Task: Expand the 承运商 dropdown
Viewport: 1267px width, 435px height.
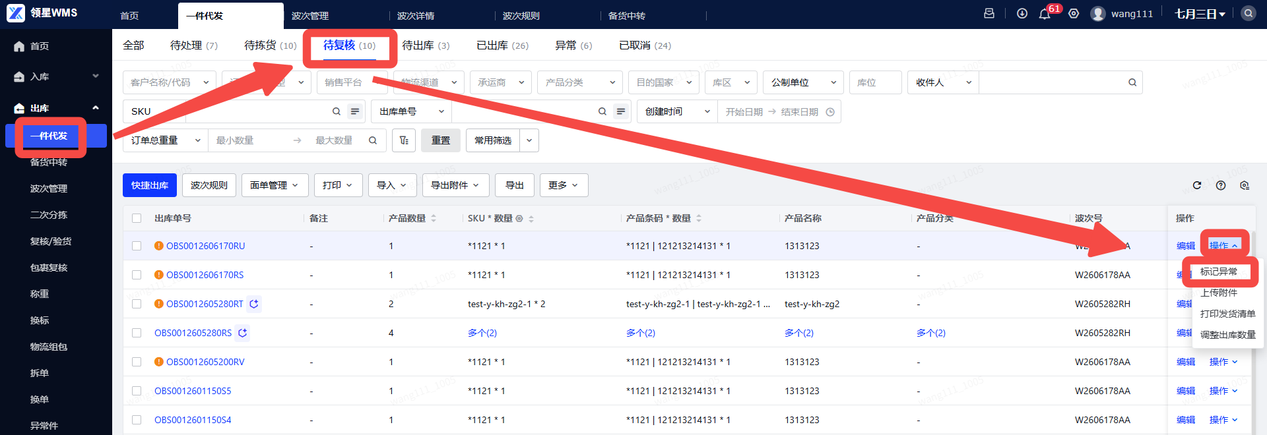Action: [x=501, y=82]
